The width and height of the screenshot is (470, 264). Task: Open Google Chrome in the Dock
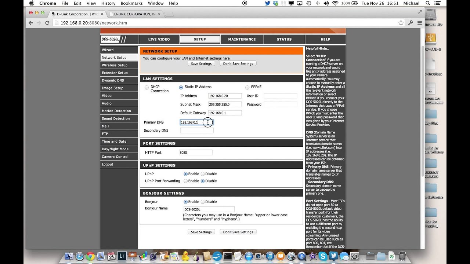click(x=90, y=256)
